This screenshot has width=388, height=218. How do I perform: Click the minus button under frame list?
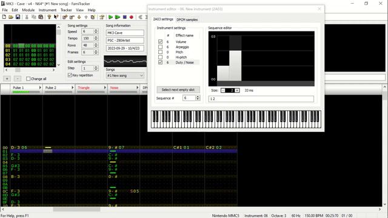pyautogui.click(x=18, y=79)
